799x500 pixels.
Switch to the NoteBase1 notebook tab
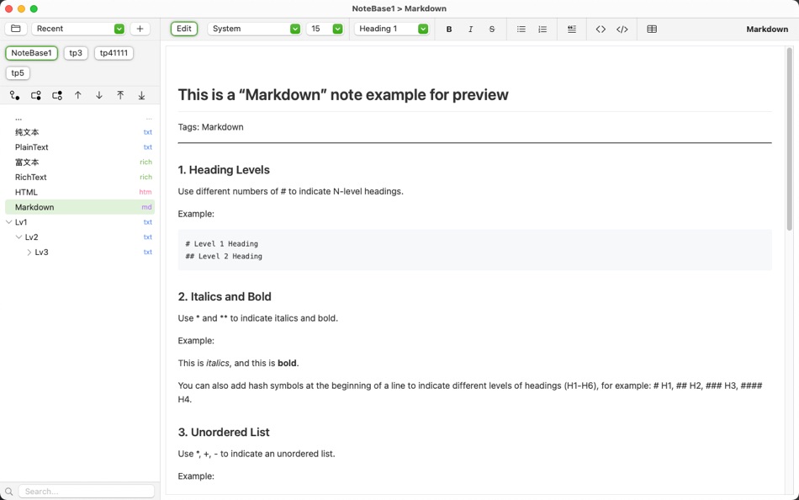32,53
